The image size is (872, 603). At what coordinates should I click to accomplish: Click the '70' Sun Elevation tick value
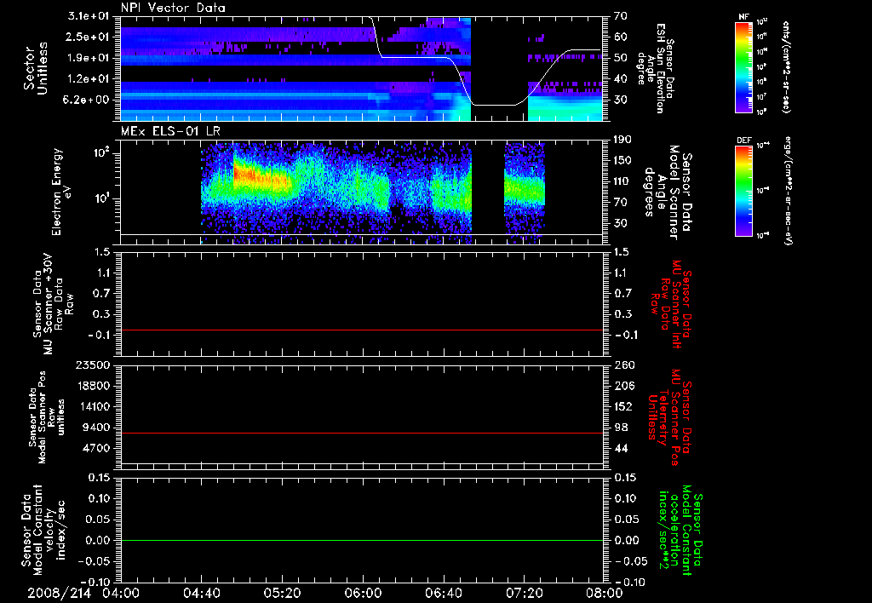pyautogui.click(x=620, y=16)
